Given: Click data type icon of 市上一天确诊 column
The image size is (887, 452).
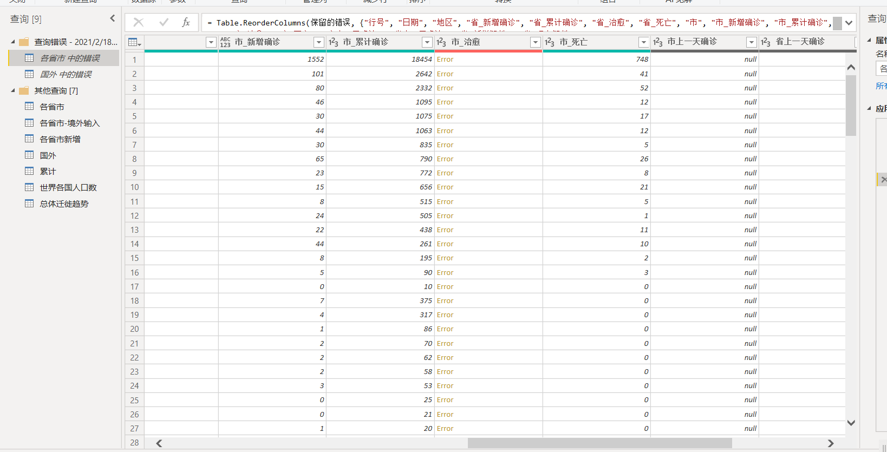Looking at the screenshot, I should point(658,42).
